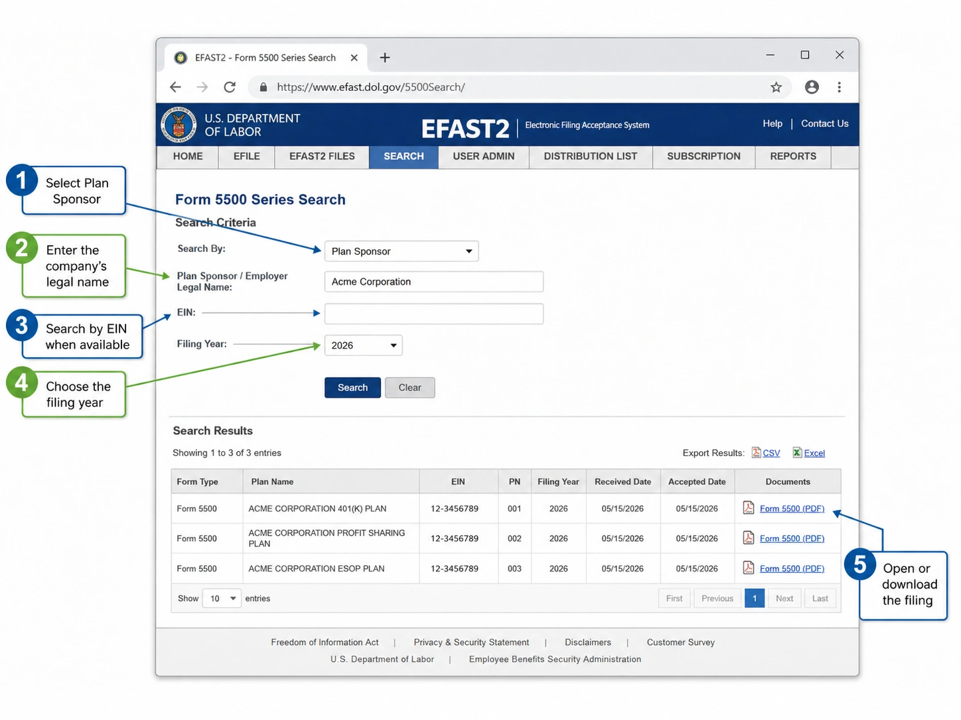Click PDF icon for ESOP Plan row
This screenshot has height=720, width=961.
click(x=748, y=568)
